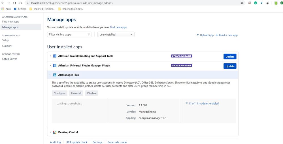The height and width of the screenshot is (144, 283).
Task: Open the Settings gear bookmark
Action: point(20,9)
